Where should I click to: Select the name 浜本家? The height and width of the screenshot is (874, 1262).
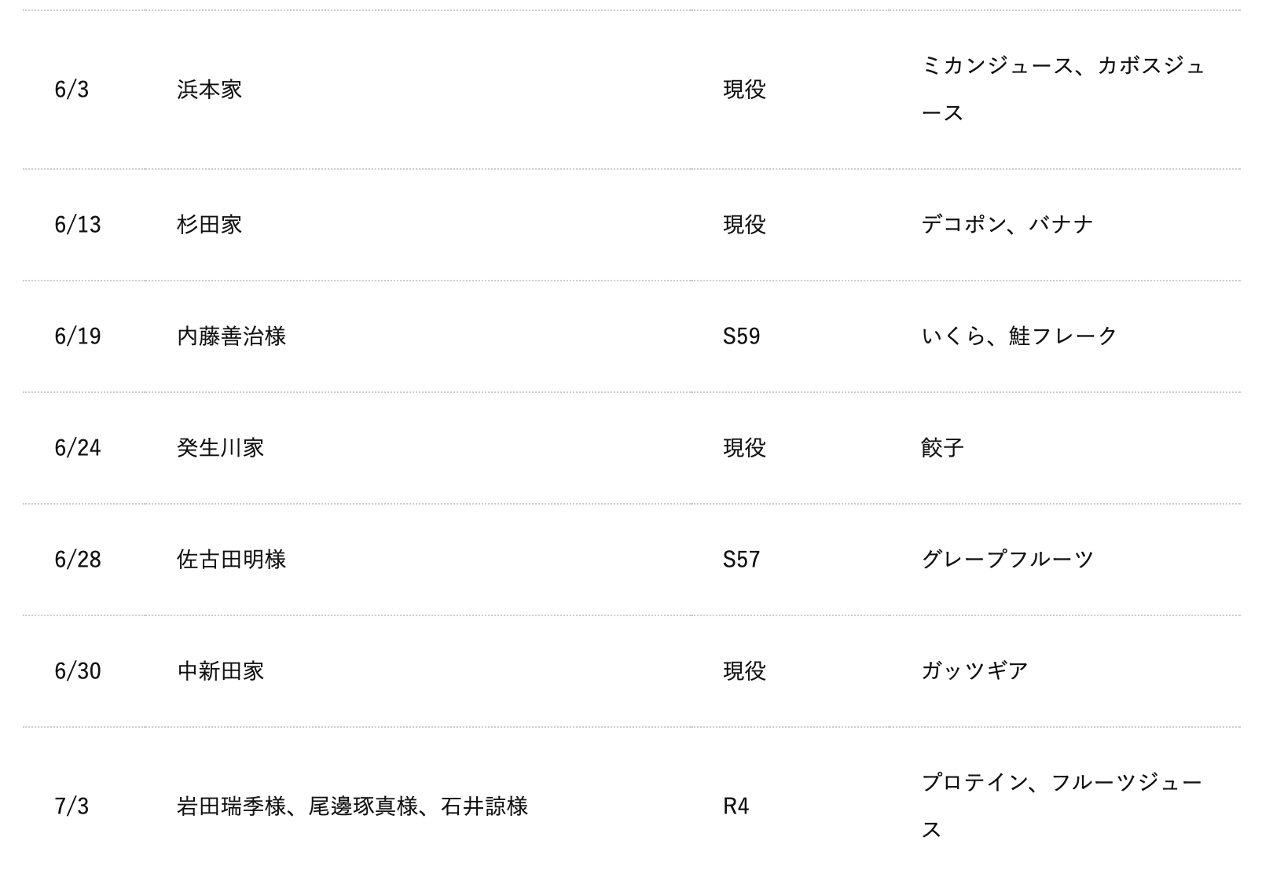pyautogui.click(x=209, y=90)
